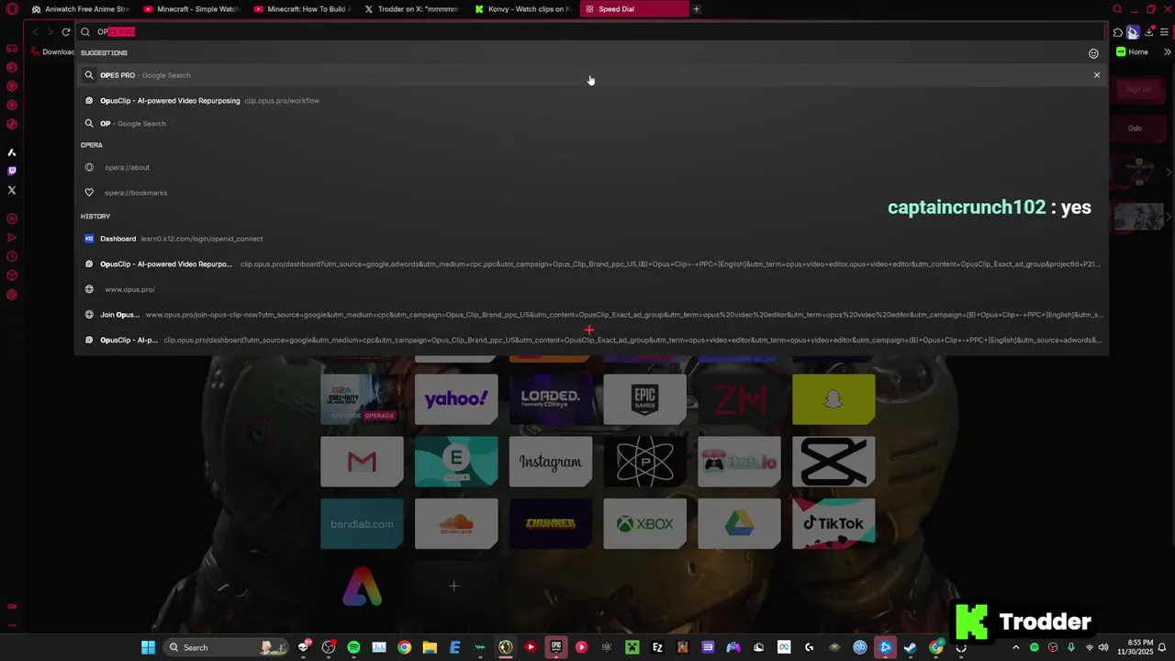Open opera://bookmarks suggestion
The height and width of the screenshot is (661, 1175).
click(x=591, y=193)
